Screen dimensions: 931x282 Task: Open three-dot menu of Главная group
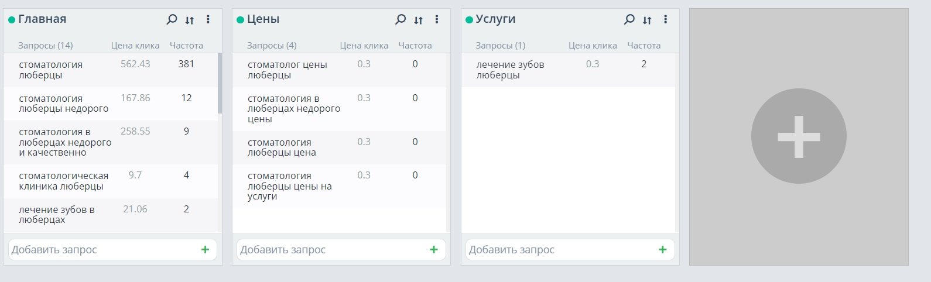[x=208, y=19]
